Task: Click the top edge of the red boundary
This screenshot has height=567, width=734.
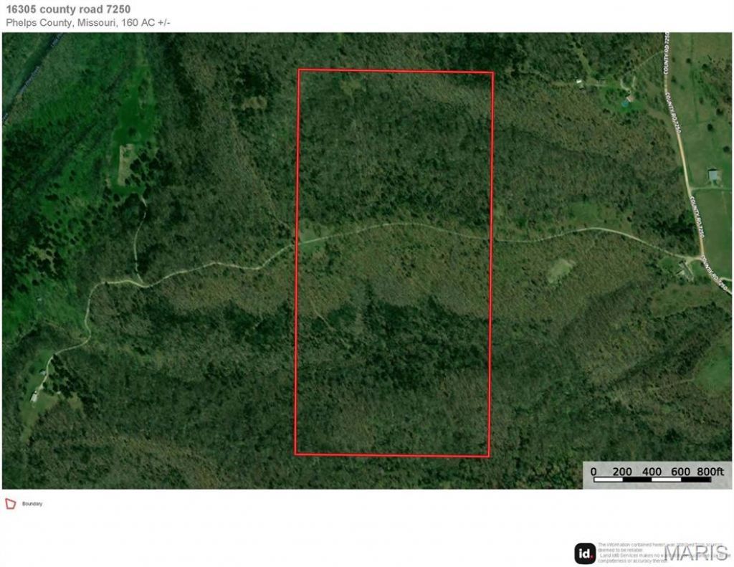Action: (396, 71)
